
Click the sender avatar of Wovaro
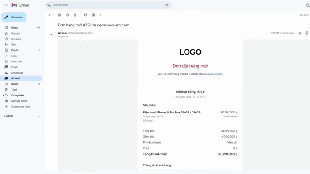[x=52, y=35]
